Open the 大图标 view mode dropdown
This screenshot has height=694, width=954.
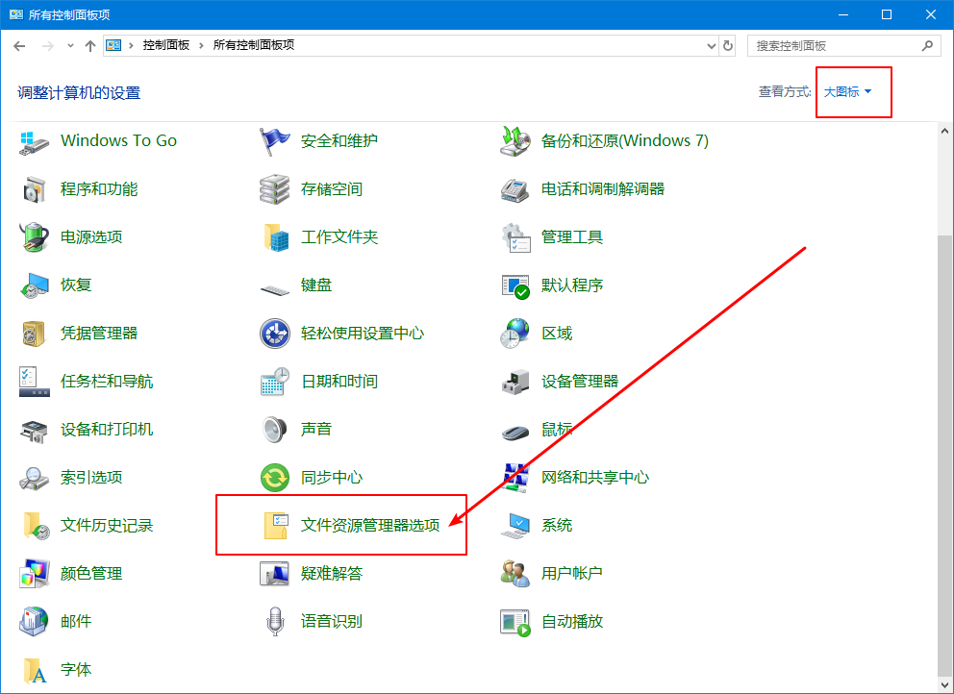point(852,91)
